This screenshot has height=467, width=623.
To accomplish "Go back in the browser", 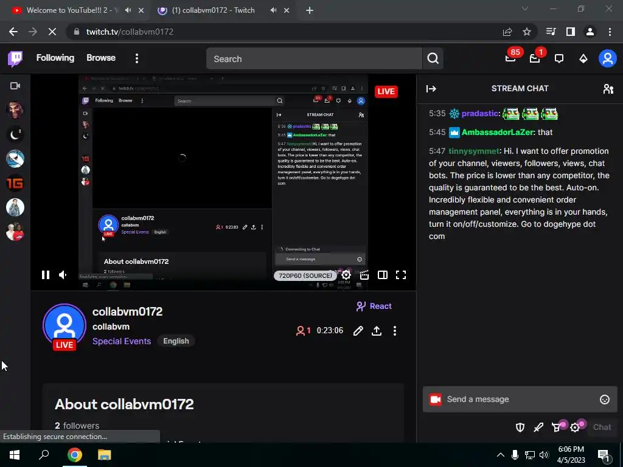I will click(x=13, y=32).
